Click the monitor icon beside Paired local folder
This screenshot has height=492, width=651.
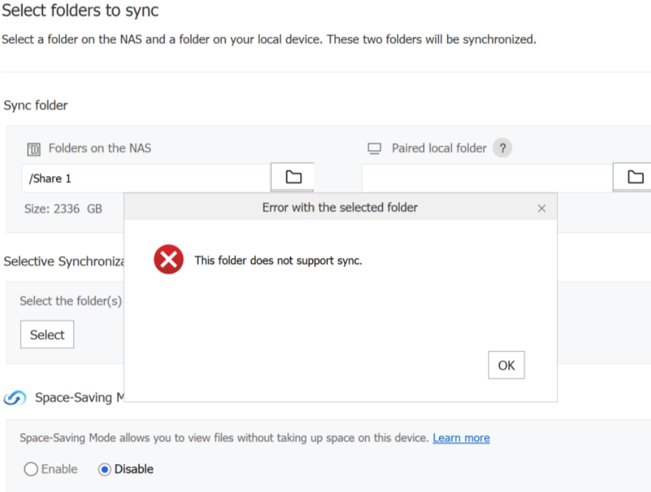(374, 149)
